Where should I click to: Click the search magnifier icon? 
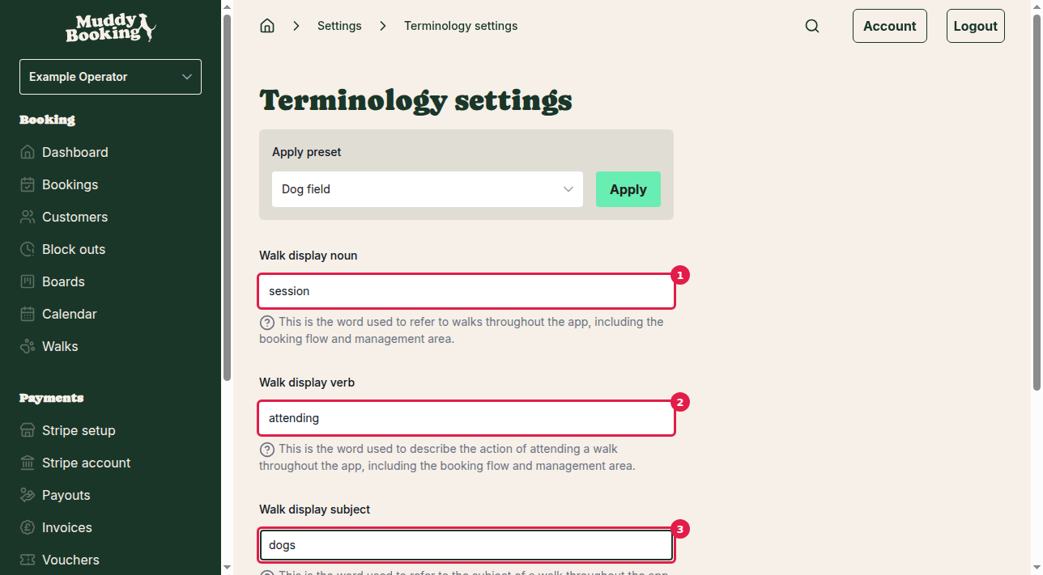tap(812, 25)
